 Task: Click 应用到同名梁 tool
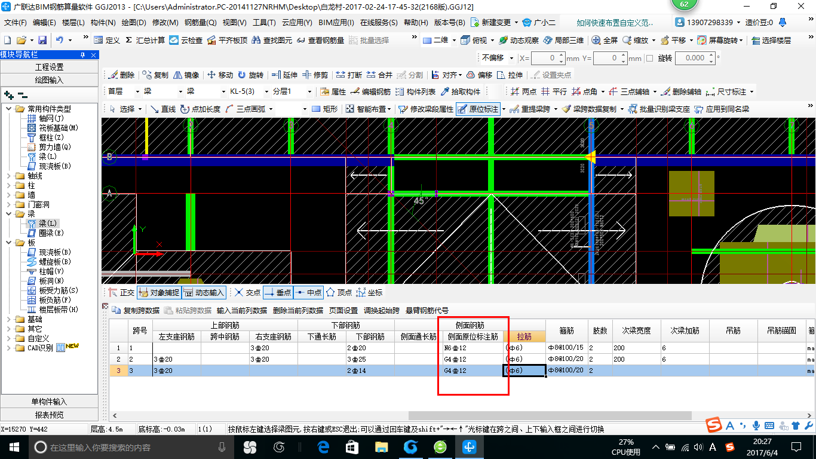(722, 109)
